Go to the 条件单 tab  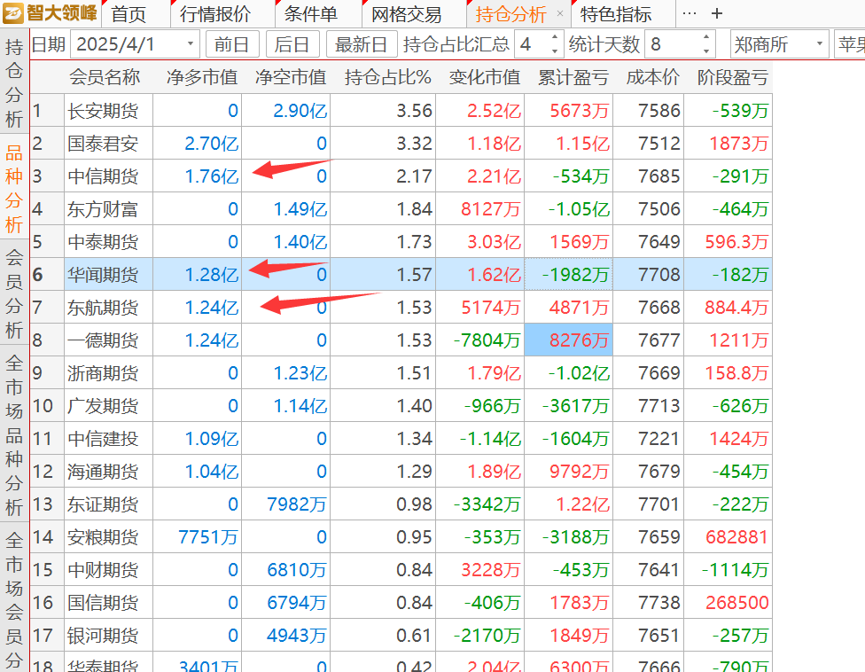pos(310,14)
